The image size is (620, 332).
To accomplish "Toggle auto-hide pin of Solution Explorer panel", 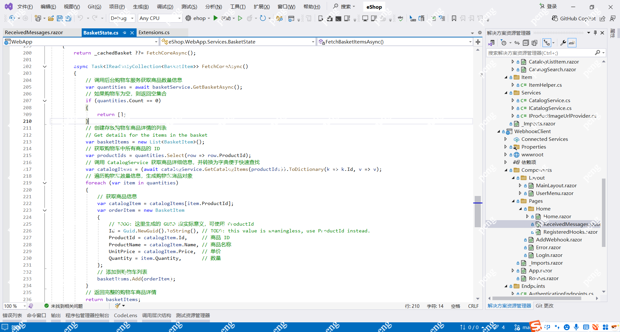I will click(595, 33).
